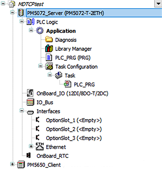Click the PLC_PRG document icon

49,57
